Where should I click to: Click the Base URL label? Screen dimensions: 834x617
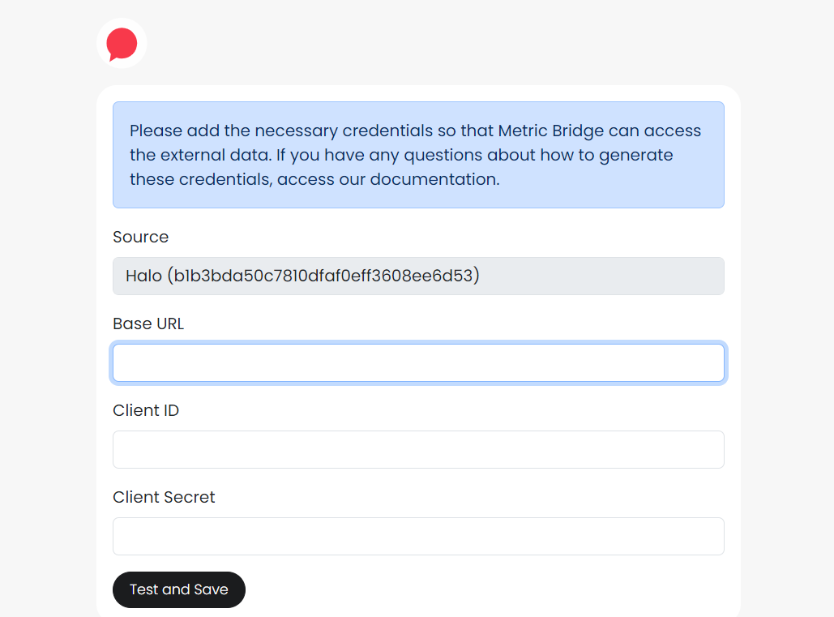click(148, 323)
